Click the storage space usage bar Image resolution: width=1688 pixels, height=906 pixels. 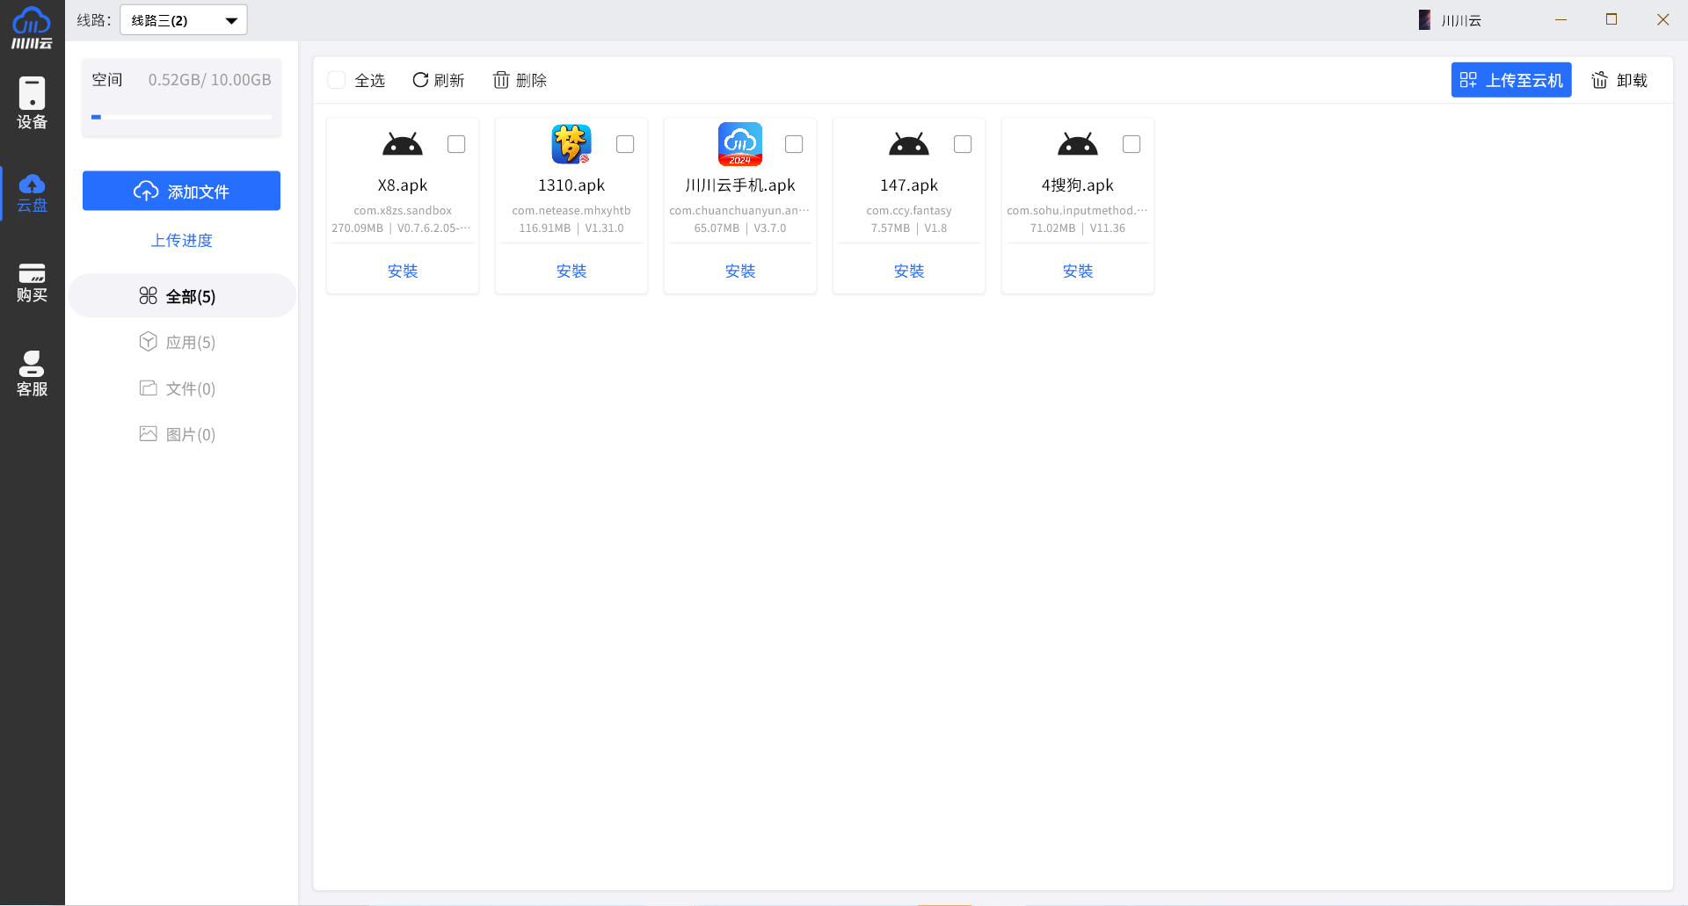(x=181, y=117)
